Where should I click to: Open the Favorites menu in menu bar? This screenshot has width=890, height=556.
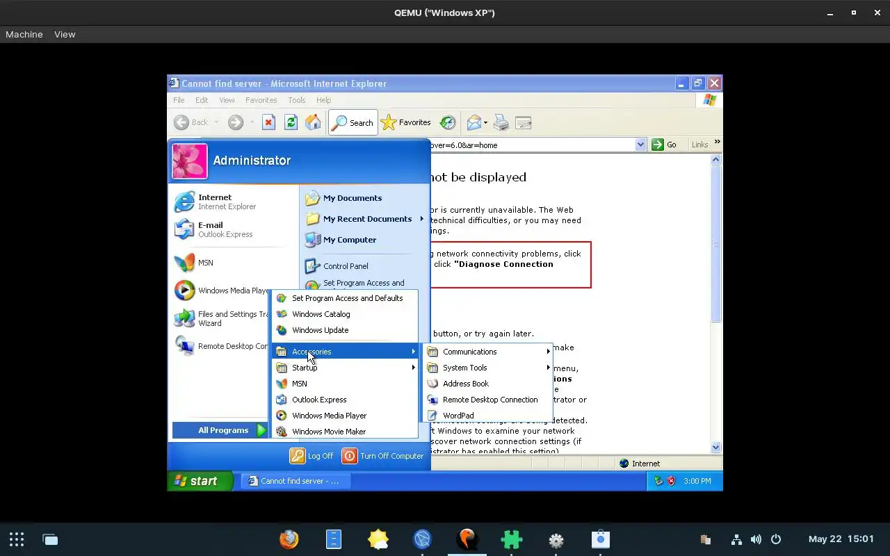click(261, 100)
